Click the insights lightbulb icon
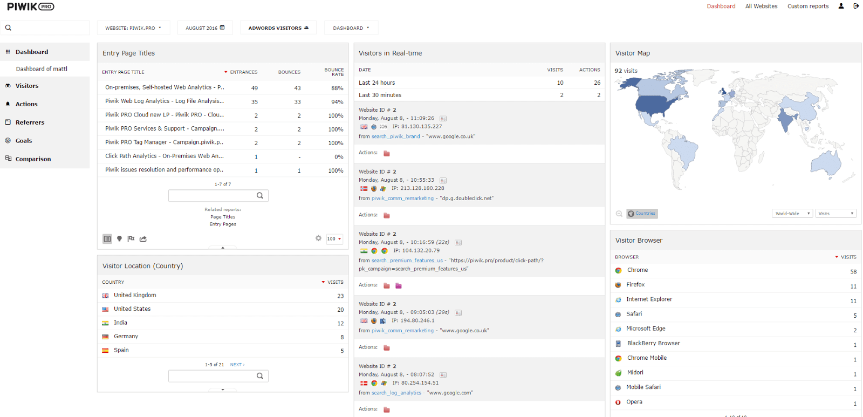Viewport: 863px width, 417px height. click(119, 239)
